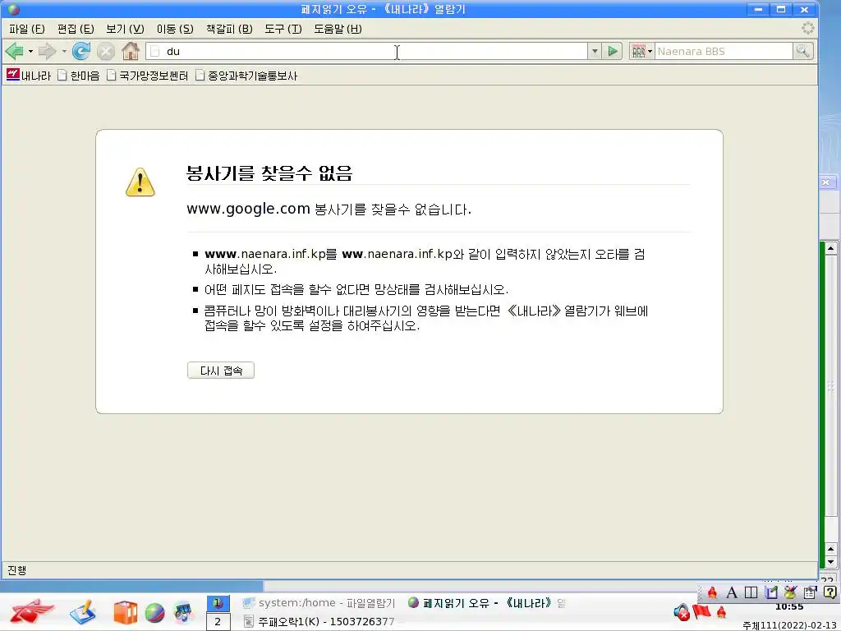Click the forward navigation arrow

pos(47,52)
